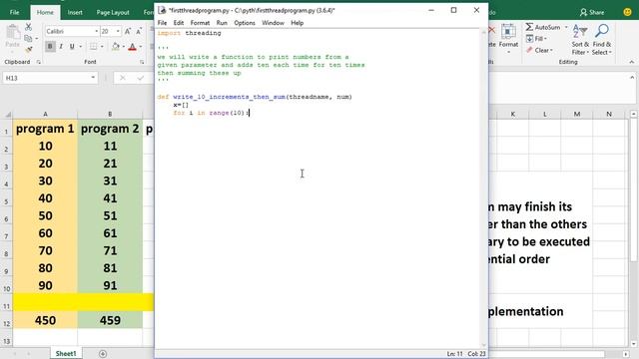Open the Excel Insert ribbon tab
The image size is (639, 359).
pyautogui.click(x=75, y=12)
